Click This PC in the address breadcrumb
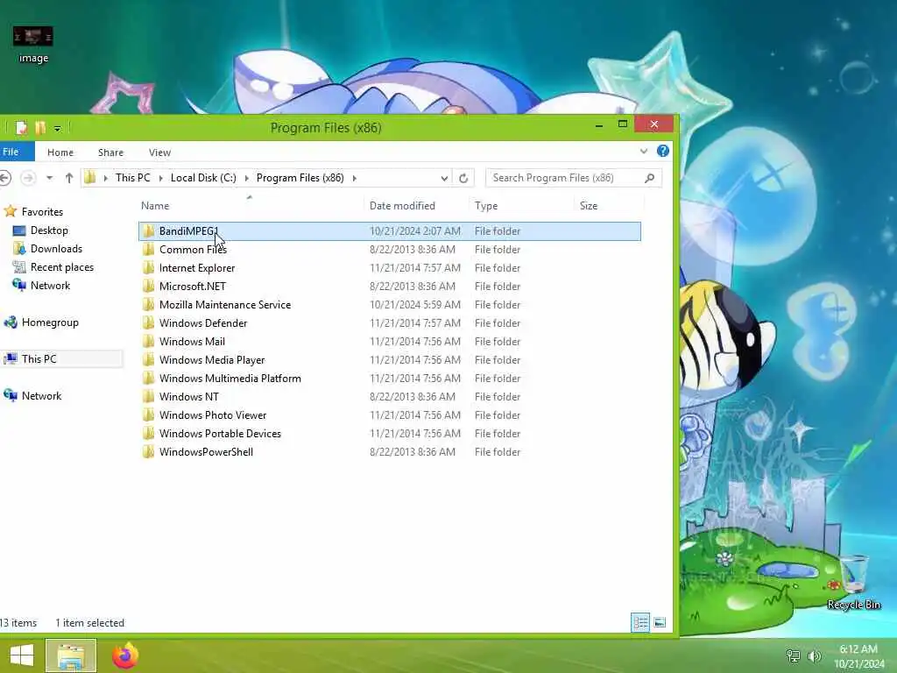The height and width of the screenshot is (673, 897). 133,178
